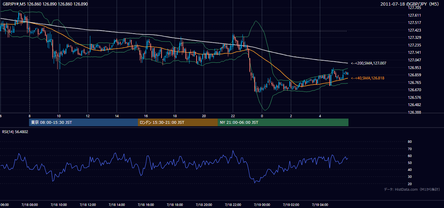This screenshot has height=208, width=444.
Task: Click hour label 22 below the price chart
Action: point(233,116)
